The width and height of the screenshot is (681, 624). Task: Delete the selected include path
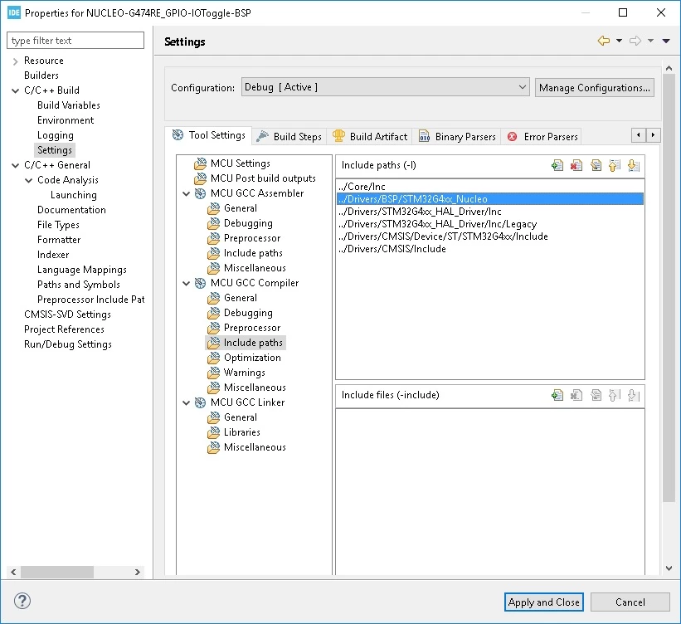click(x=576, y=166)
